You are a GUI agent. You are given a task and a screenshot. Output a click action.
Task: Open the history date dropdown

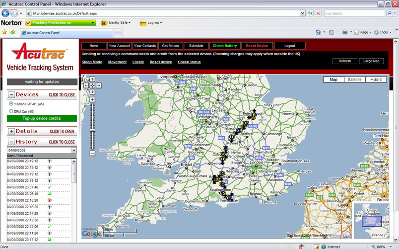tap(74, 150)
